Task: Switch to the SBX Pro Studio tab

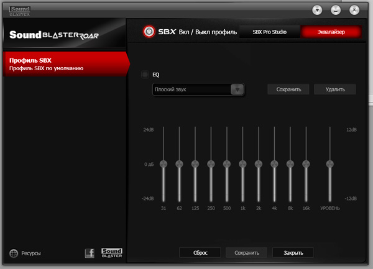Action: [x=270, y=32]
